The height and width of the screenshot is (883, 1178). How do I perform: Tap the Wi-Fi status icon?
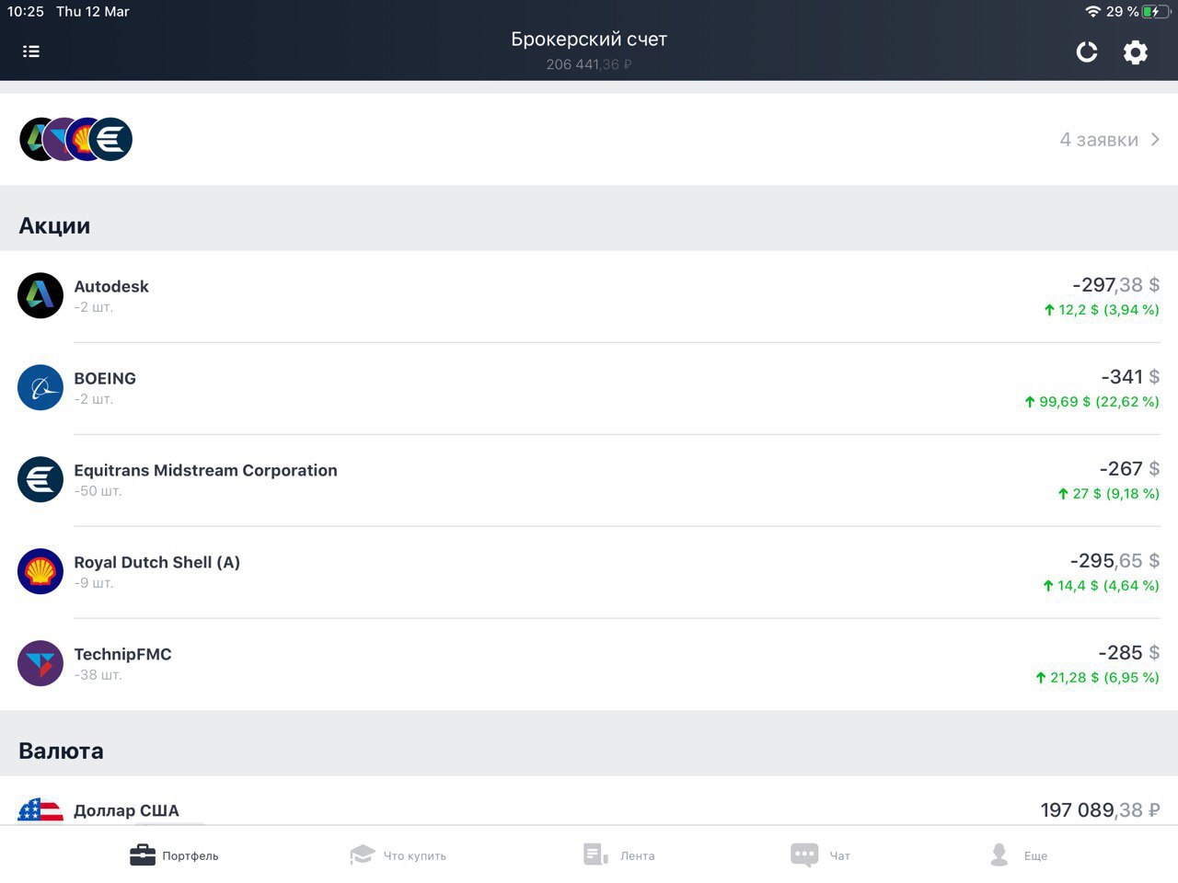[x=1092, y=12]
